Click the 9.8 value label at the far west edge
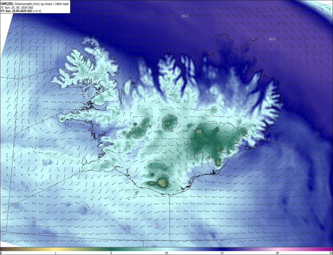The height and width of the screenshot is (255, 333). tap(7, 102)
